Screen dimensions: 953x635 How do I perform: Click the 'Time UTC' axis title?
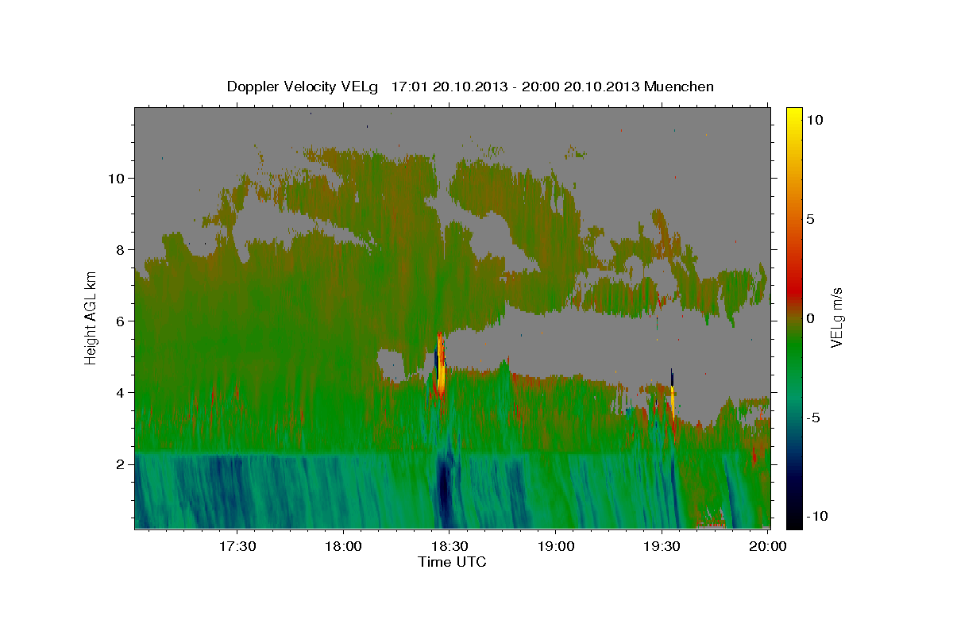pos(452,562)
